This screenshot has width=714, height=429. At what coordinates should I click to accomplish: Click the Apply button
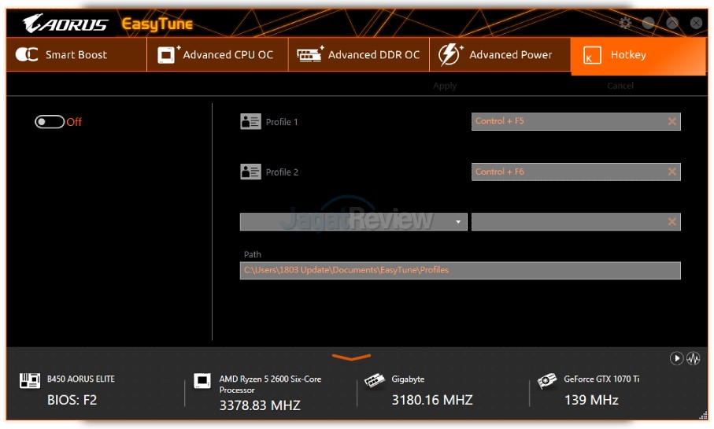pos(445,86)
